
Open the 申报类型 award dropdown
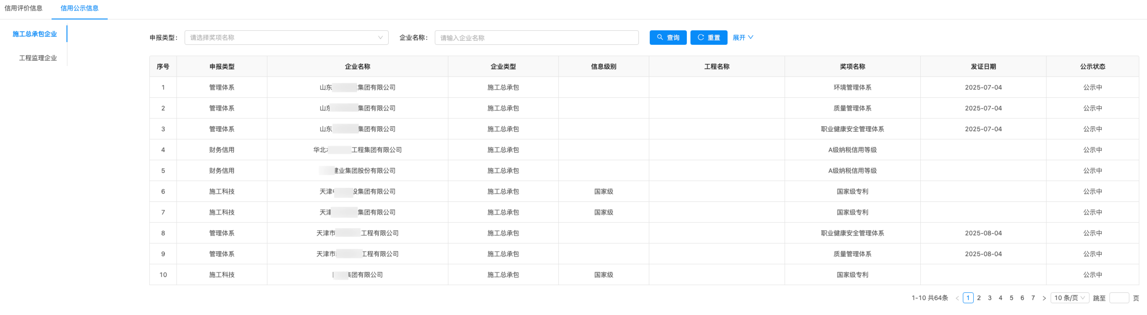pyautogui.click(x=286, y=38)
